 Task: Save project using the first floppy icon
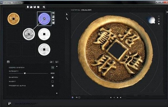(35, 7)
